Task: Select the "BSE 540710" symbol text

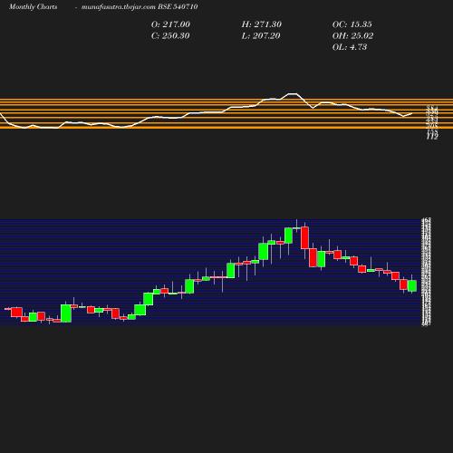Action: pyautogui.click(x=178, y=6)
